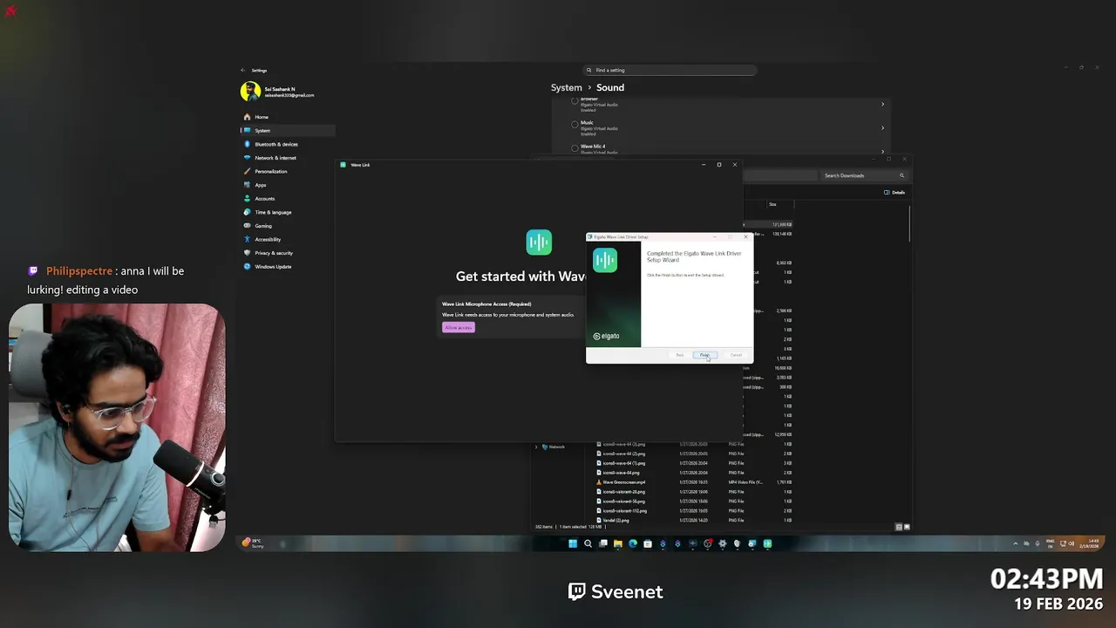The height and width of the screenshot is (628, 1116).
Task: Focus Search Downloads box in File Explorer
Action: point(864,175)
